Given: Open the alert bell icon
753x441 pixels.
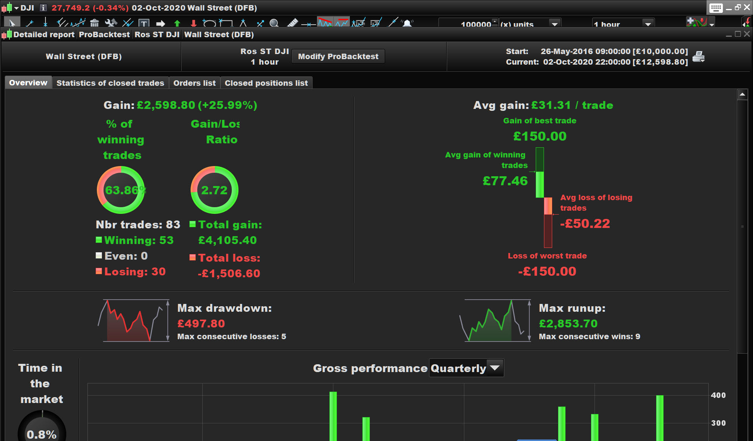Looking at the screenshot, I should (407, 23).
